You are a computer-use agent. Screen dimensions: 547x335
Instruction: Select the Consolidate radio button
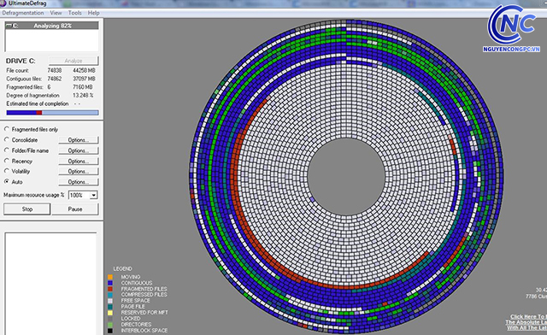click(x=7, y=139)
